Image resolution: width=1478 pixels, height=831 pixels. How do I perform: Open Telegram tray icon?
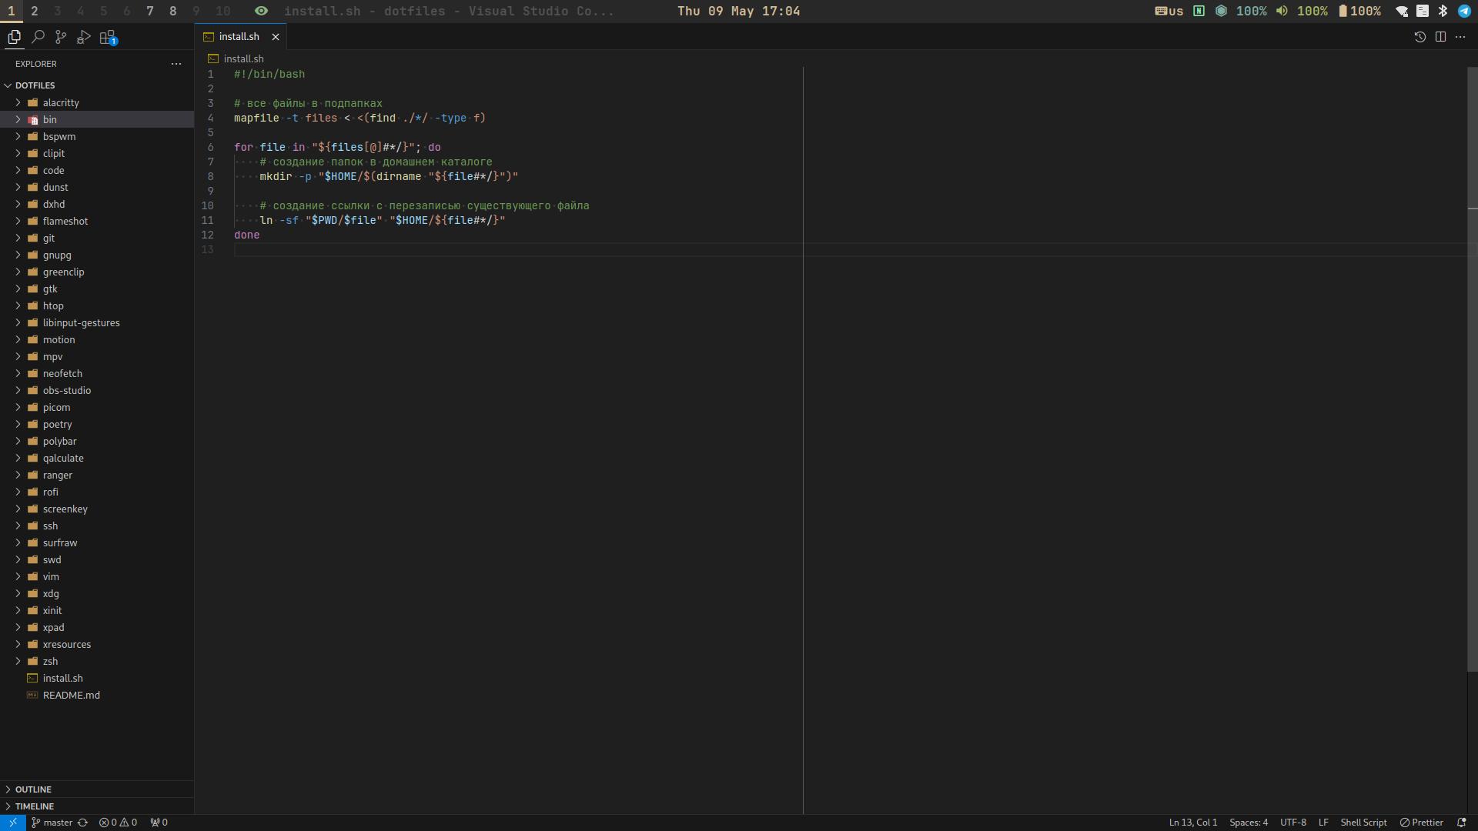click(x=1464, y=11)
